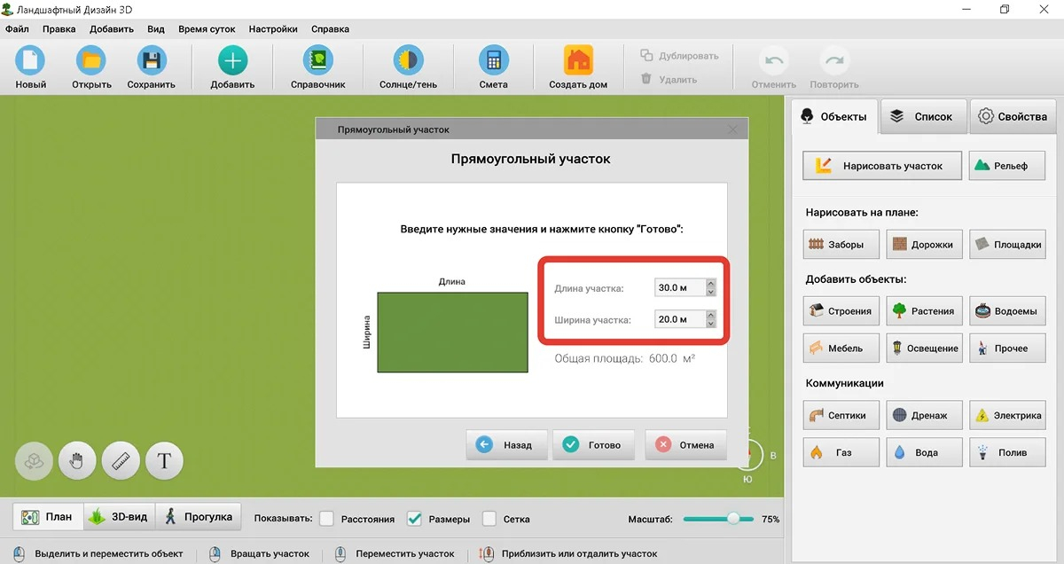Click the Сохранить floppy disk icon
Viewport: 1064px width, 564px height.
151,61
